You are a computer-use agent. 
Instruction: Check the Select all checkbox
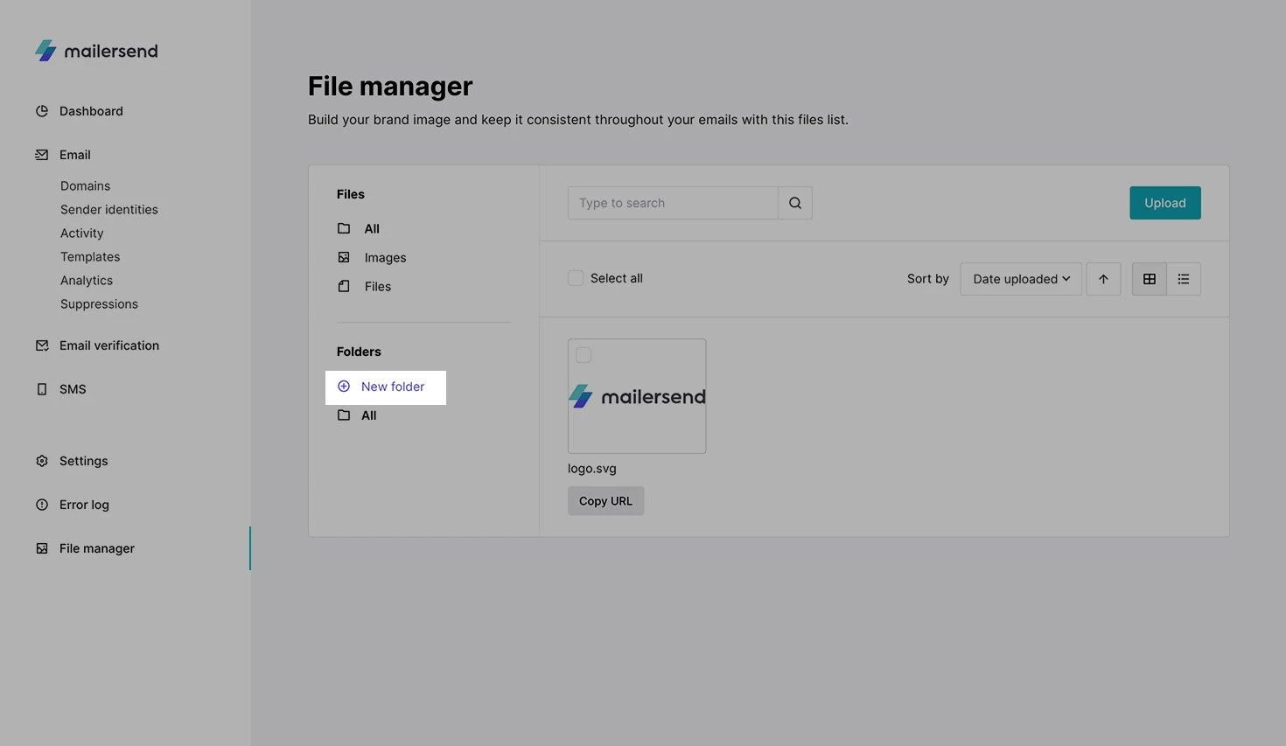[x=576, y=278]
